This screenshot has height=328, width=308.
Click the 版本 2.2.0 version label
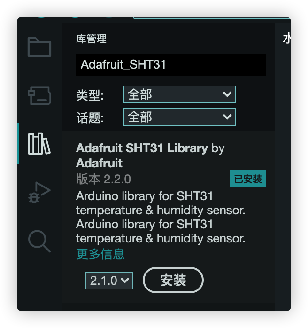(x=103, y=179)
